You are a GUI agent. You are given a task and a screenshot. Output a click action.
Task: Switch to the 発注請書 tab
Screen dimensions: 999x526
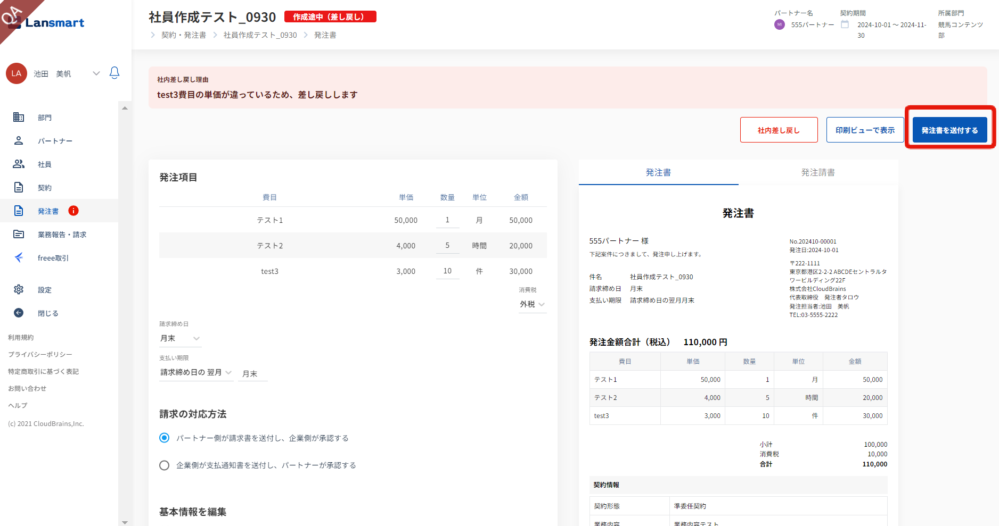point(818,172)
